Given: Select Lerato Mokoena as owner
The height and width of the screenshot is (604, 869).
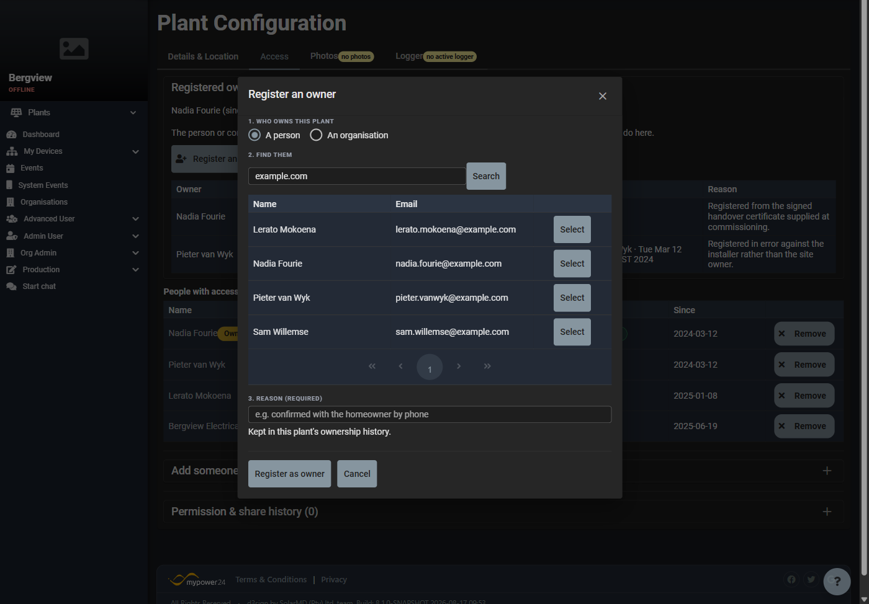Looking at the screenshot, I should (x=572, y=229).
